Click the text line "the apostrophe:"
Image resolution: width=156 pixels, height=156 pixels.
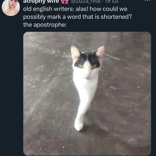pos(45,25)
